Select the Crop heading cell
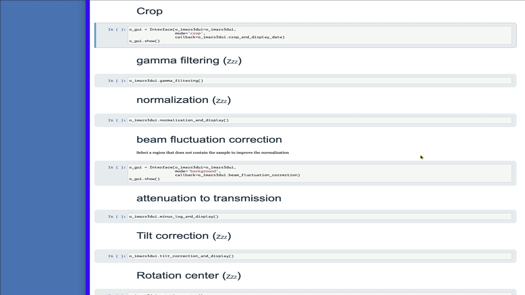 click(150, 11)
